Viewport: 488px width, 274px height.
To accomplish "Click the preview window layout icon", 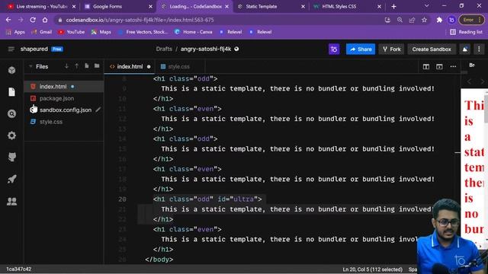I will pos(439,66).
